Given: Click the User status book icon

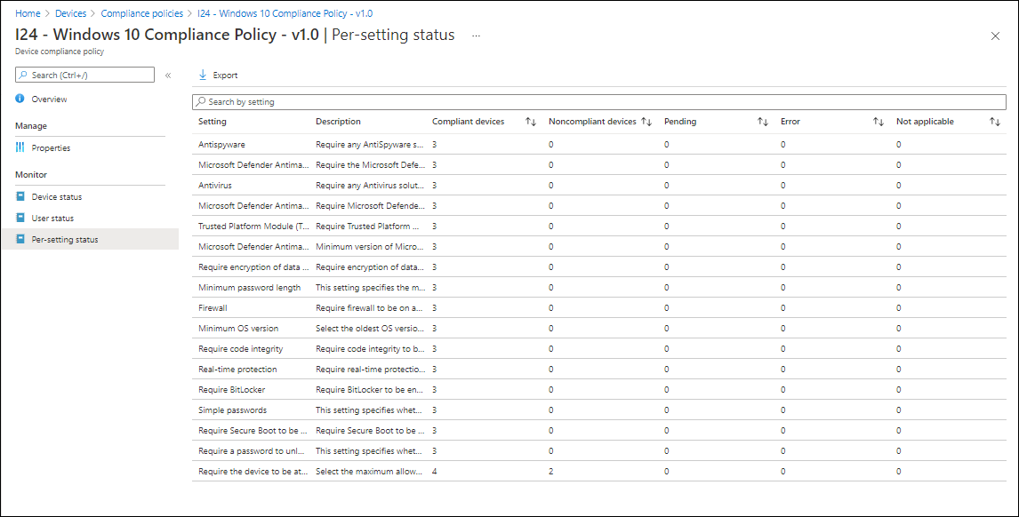Looking at the screenshot, I should pyautogui.click(x=20, y=218).
